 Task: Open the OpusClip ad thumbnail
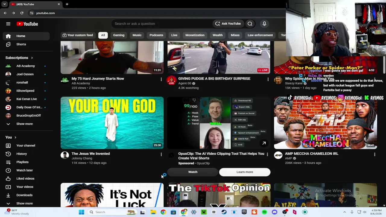pos(219,123)
